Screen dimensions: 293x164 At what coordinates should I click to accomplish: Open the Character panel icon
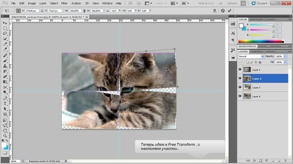[x=233, y=33]
